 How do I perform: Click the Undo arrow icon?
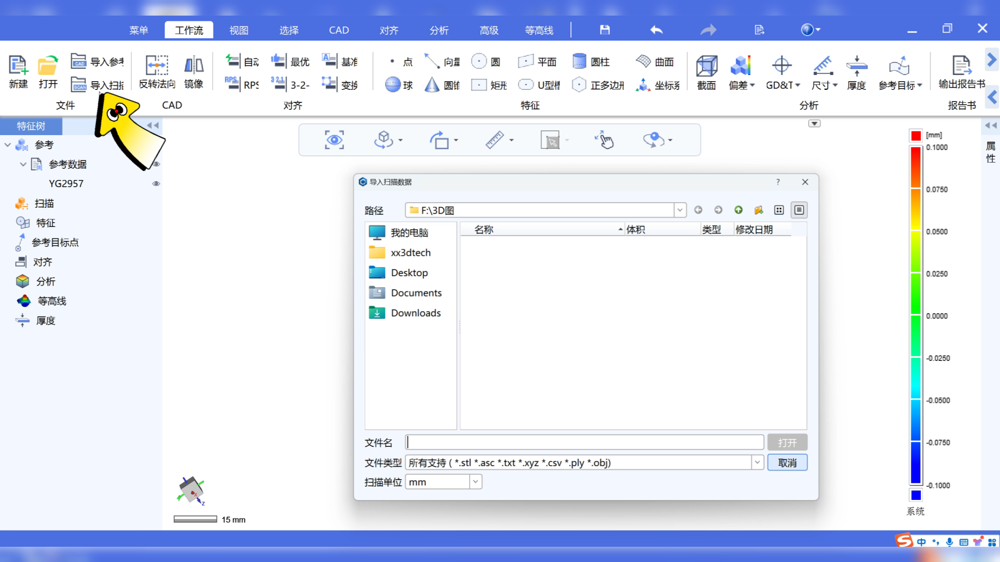(x=656, y=30)
